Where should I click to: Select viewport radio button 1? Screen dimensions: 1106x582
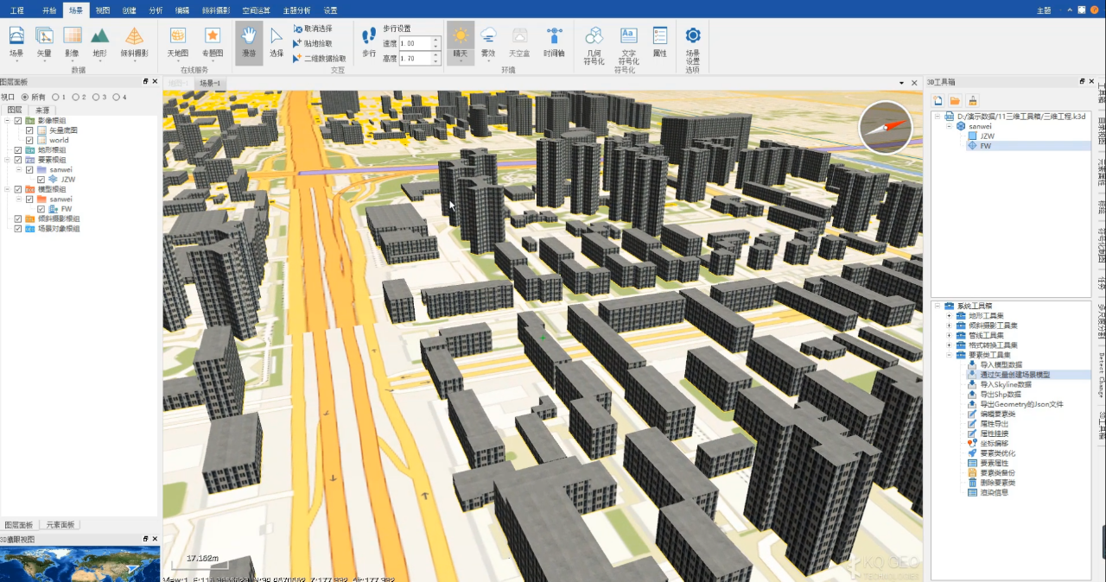(x=55, y=97)
